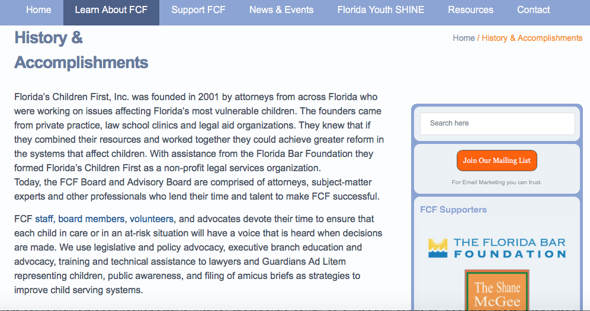Visit the Florida Youth SHINE page
Image resolution: width=590 pixels, height=311 pixels.
(x=381, y=10)
